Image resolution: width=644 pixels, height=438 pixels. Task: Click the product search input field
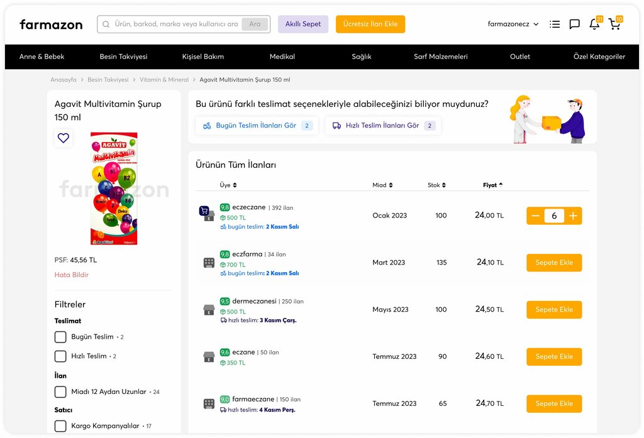[176, 25]
